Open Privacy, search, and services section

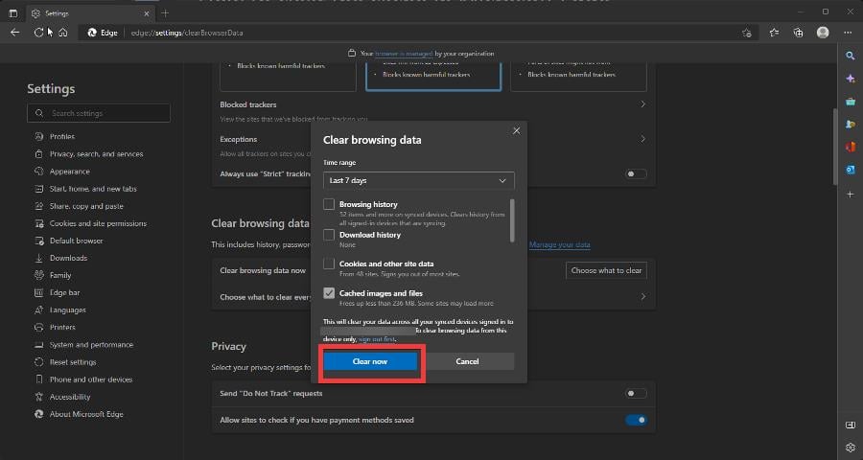96,154
